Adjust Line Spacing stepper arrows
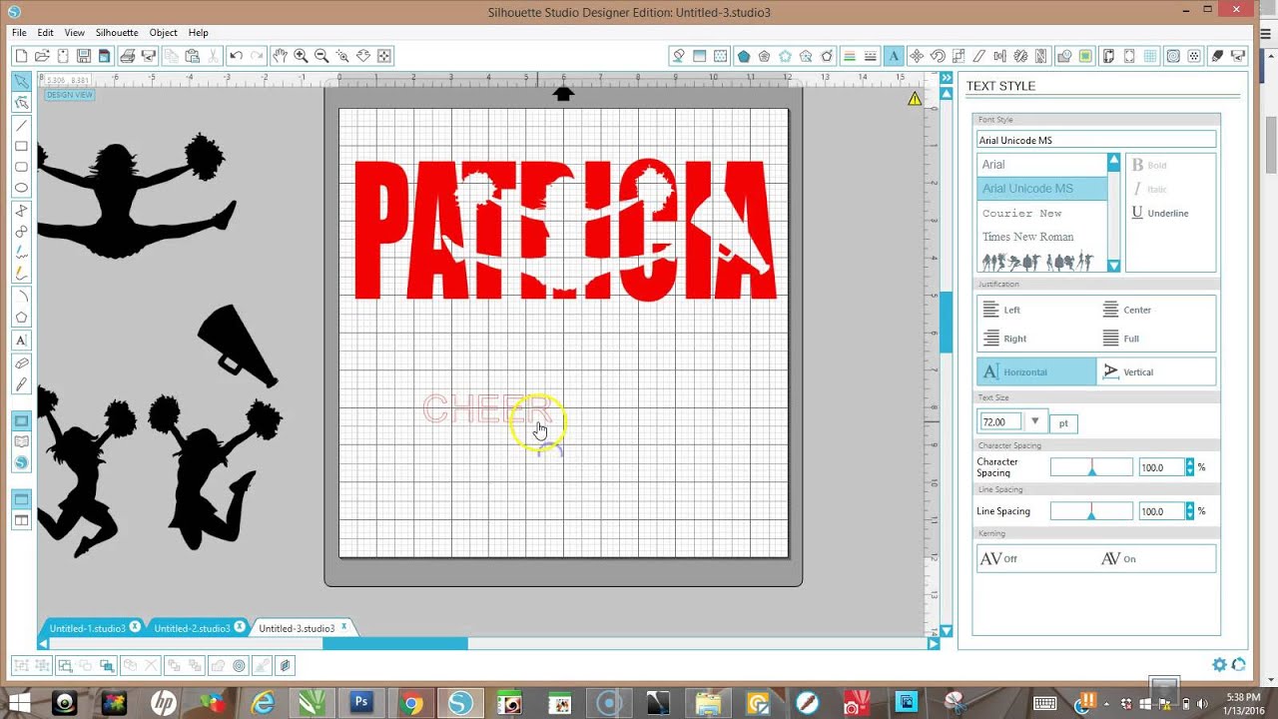The width and height of the screenshot is (1278, 719). click(x=1189, y=510)
